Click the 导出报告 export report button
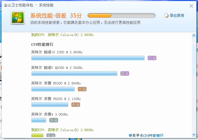 [x=174, y=16]
